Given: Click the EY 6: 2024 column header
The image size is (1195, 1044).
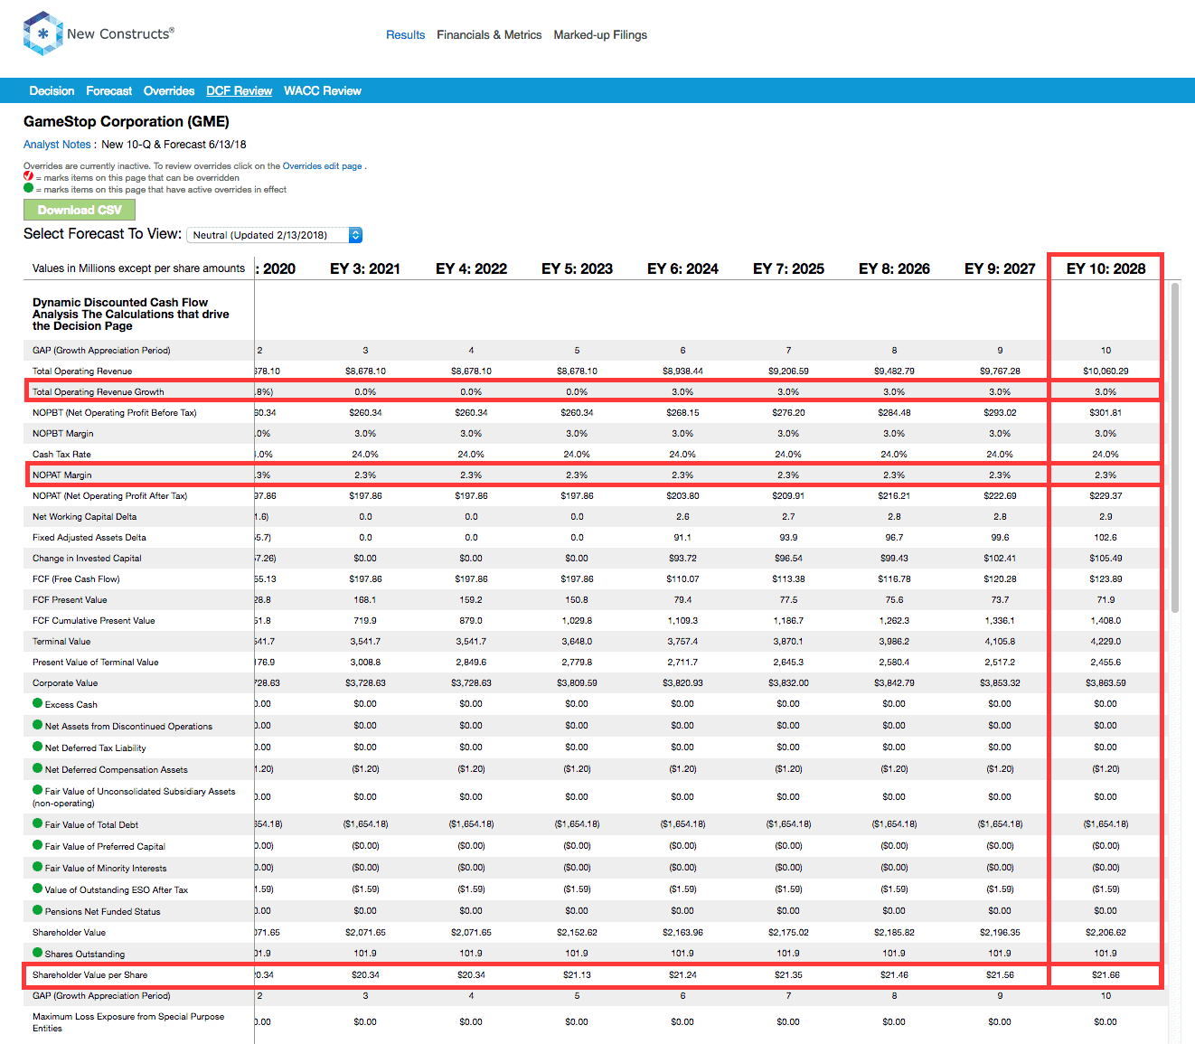Looking at the screenshot, I should coord(682,268).
